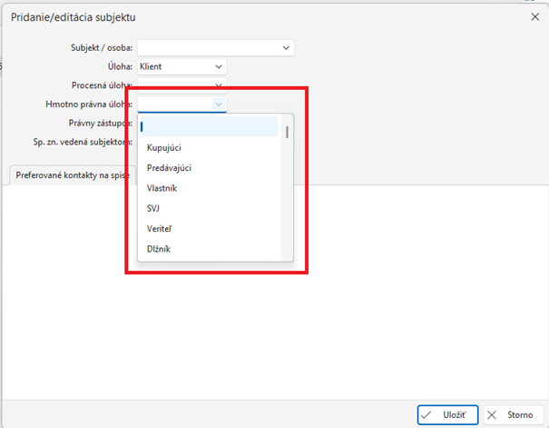Expand the Subjekt / osoba dropdown arrow

[286, 47]
